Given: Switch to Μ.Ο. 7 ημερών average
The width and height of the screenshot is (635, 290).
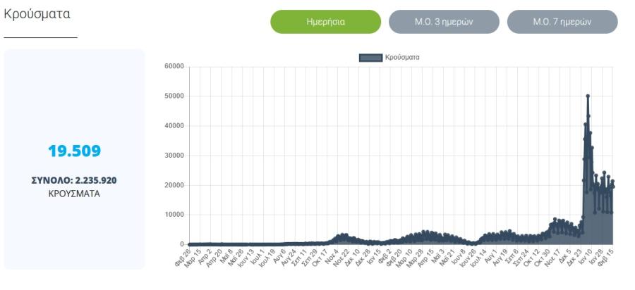Looking at the screenshot, I should pyautogui.click(x=562, y=22).
